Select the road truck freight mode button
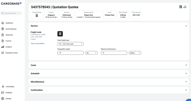The height and width of the screenshot is (101, 191). tap(60, 34)
